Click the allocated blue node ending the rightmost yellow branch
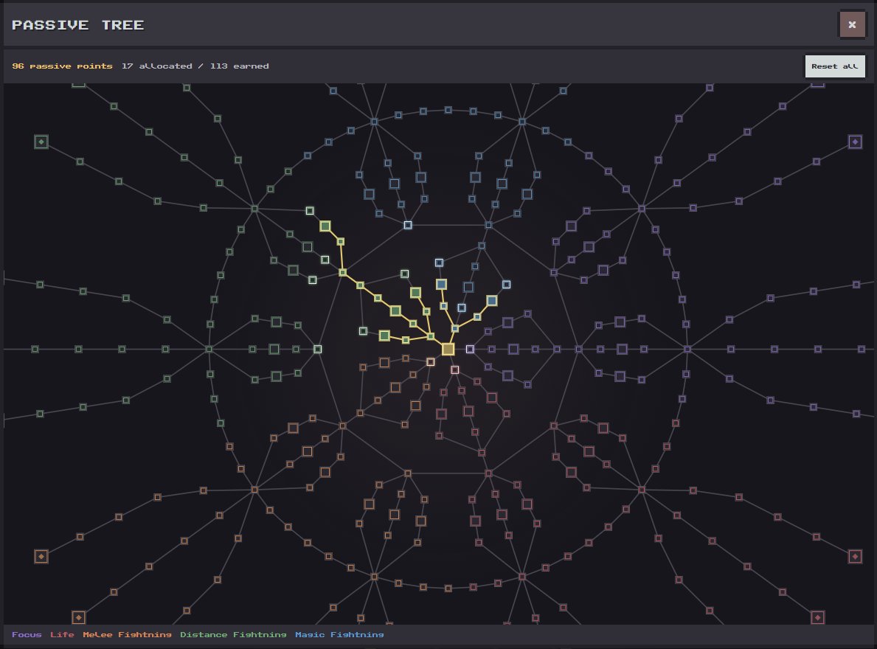This screenshot has width=877, height=649. 492,301
